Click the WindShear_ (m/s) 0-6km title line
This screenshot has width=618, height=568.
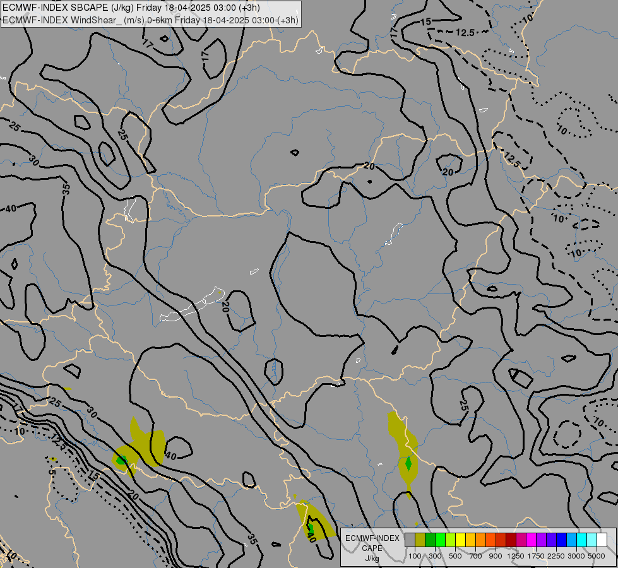pyautogui.click(x=151, y=20)
